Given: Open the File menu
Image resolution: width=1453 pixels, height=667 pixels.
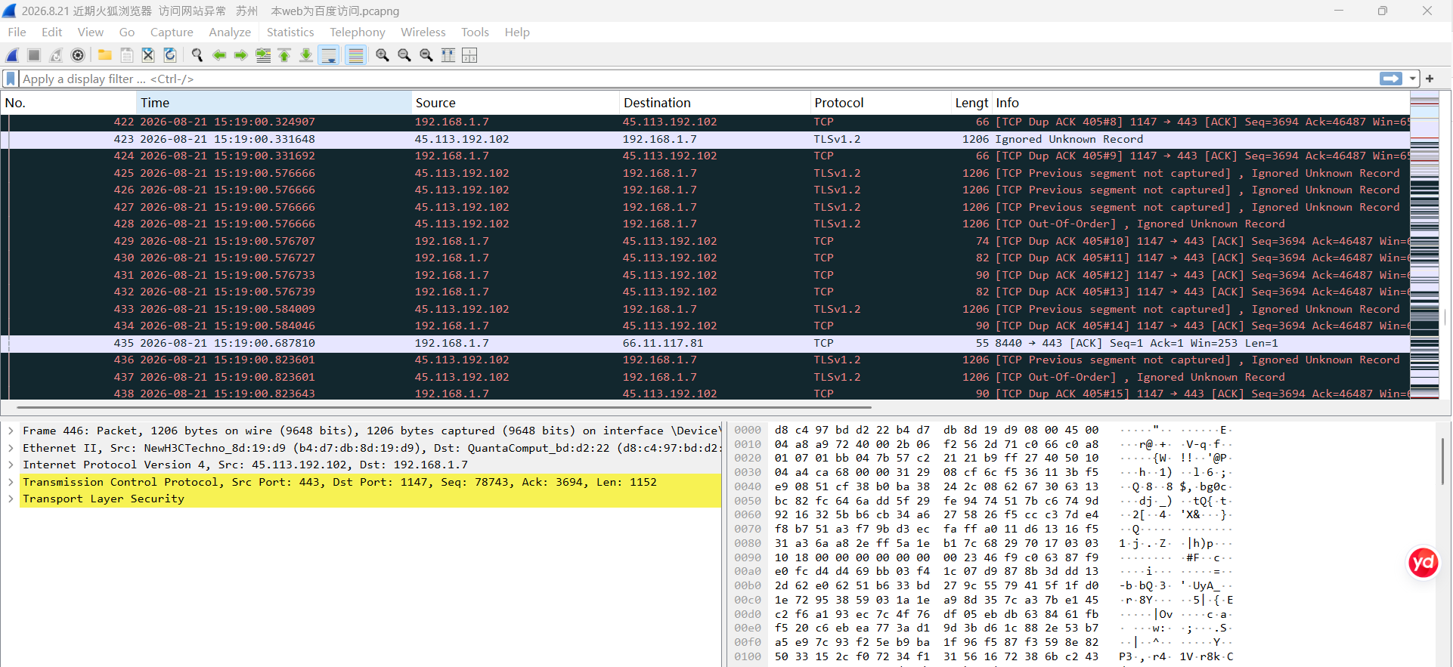Looking at the screenshot, I should click(17, 32).
